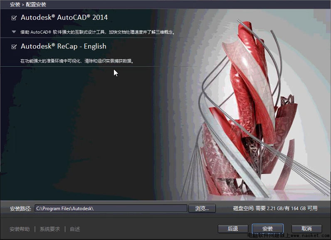Click the 取消 cancel button
Image resolution: width=331 pixels, height=240 pixels.
point(306,229)
